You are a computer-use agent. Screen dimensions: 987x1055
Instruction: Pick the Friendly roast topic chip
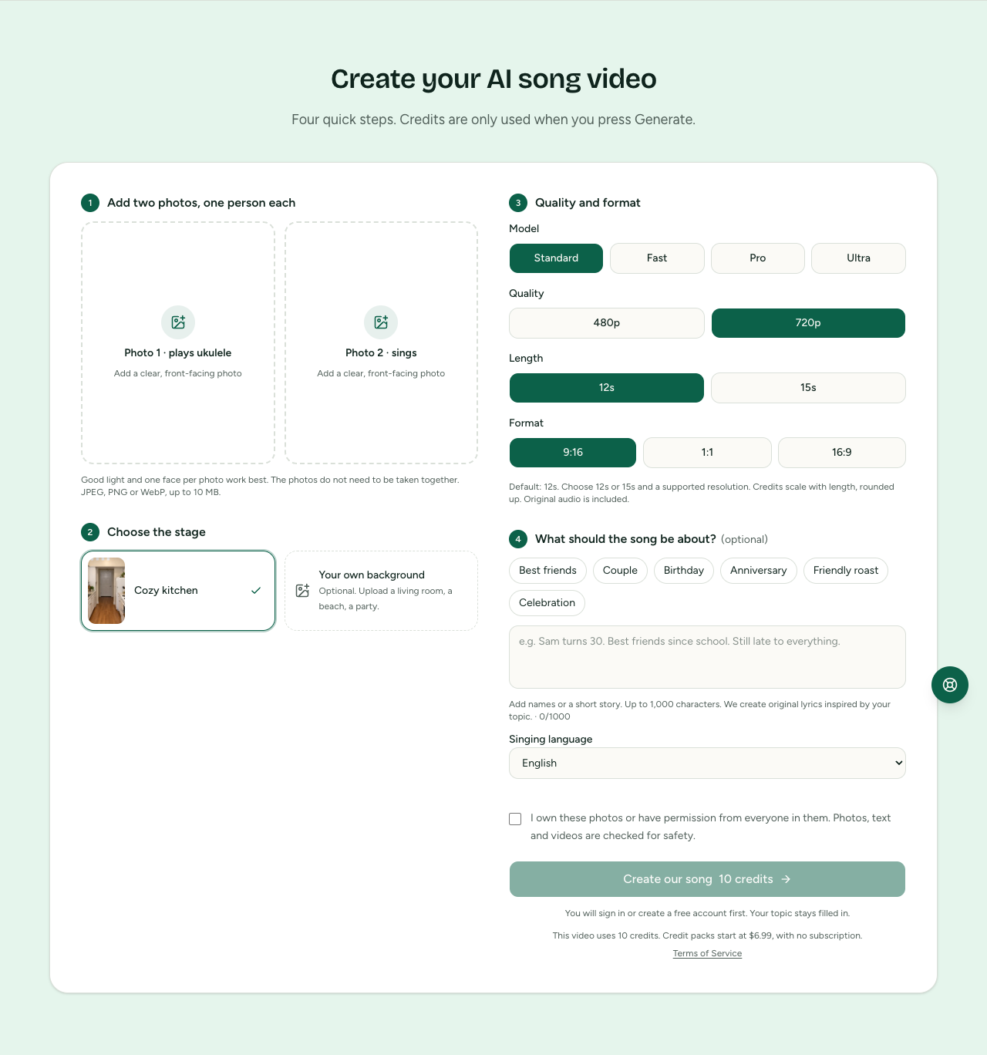coord(846,571)
